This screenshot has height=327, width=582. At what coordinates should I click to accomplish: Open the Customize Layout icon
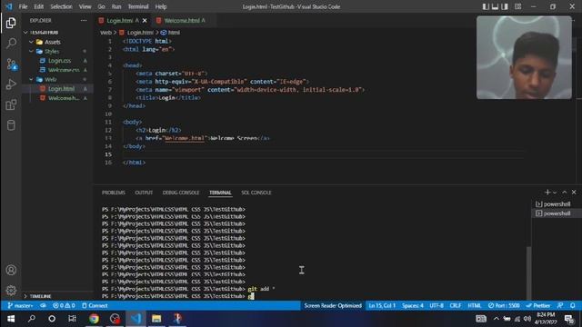[517, 6]
